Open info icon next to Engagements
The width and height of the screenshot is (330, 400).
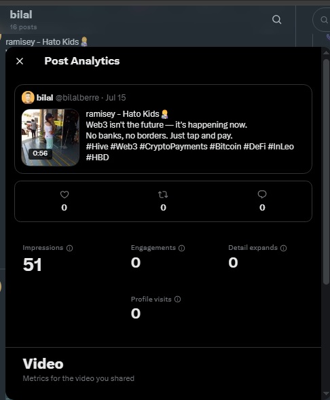tap(181, 248)
